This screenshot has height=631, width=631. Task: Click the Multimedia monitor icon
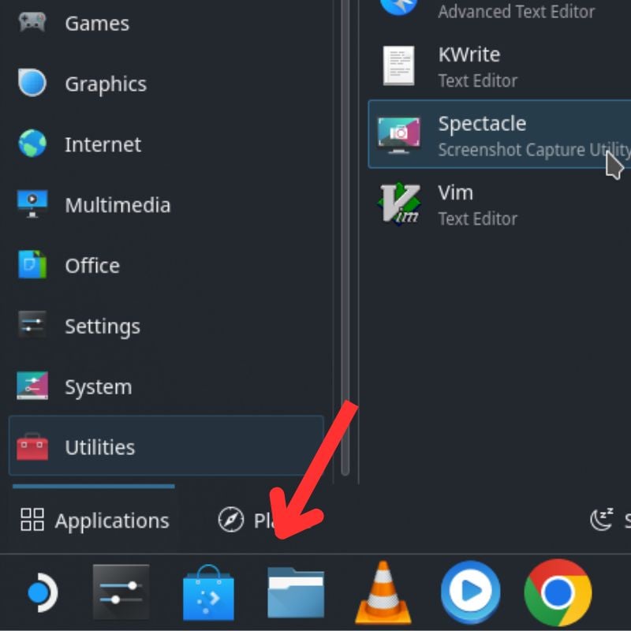(x=32, y=204)
